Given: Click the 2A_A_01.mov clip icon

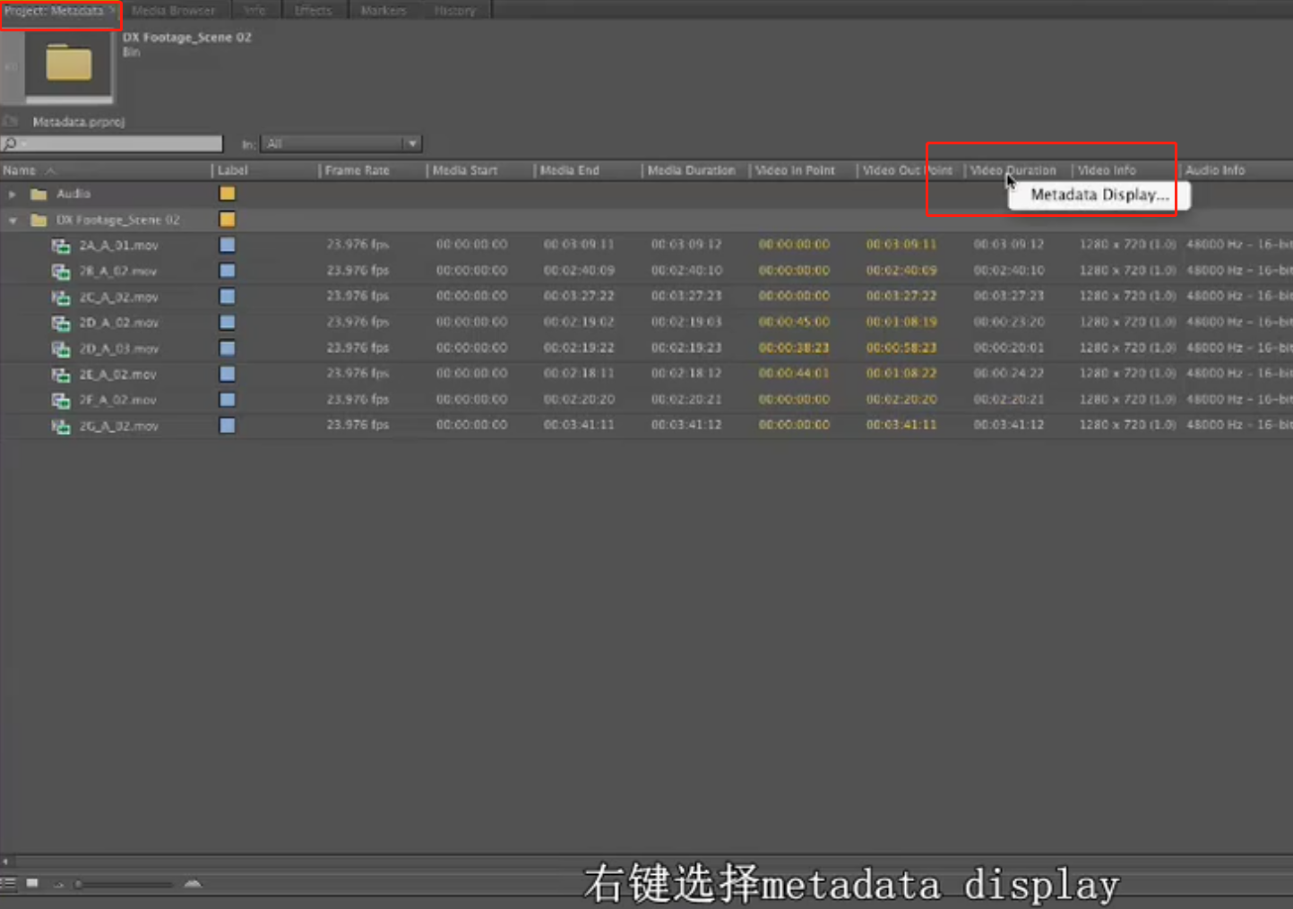Looking at the screenshot, I should [61, 246].
